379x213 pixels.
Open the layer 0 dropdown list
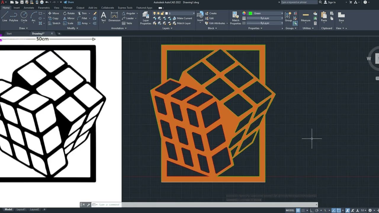point(194,13)
